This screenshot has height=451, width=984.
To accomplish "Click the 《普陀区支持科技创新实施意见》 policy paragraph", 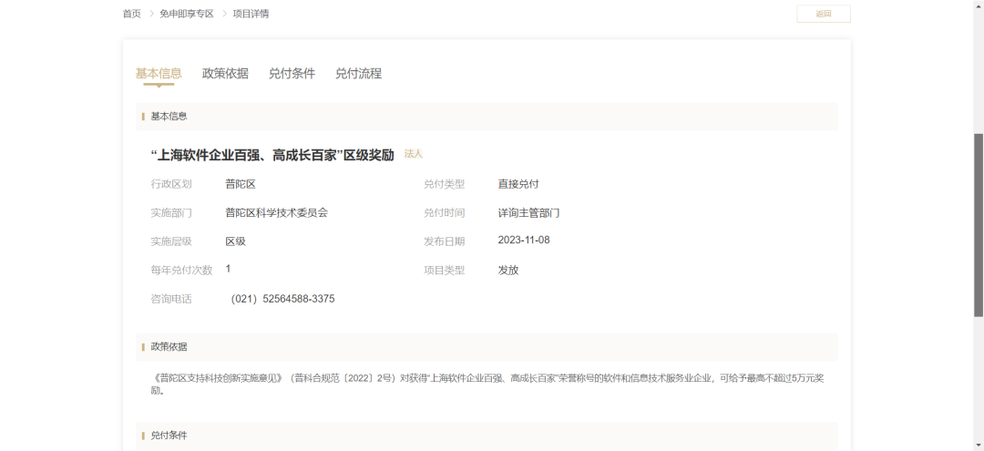I will pyautogui.click(x=487, y=384).
